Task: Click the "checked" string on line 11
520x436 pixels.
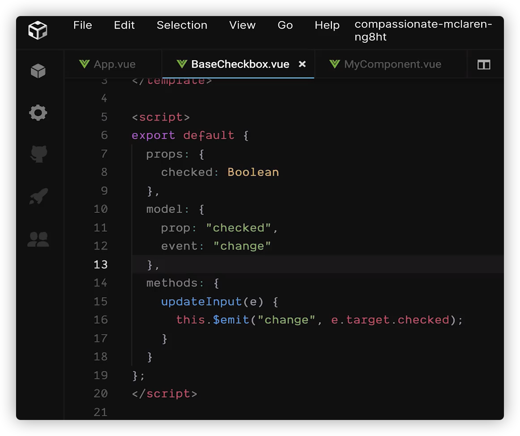Action: 238,228
